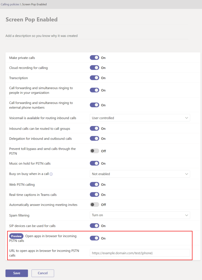Screen dimensions: 202x280
Task: Open the Spam filtering dropdown
Action: [x=140, y=215]
